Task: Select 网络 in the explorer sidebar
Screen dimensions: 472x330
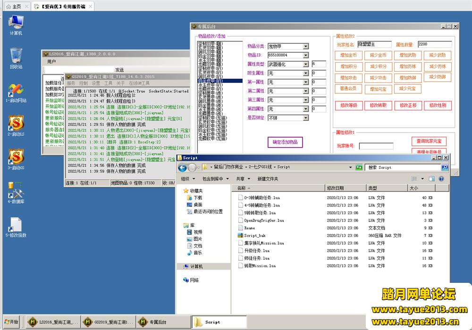Action: (x=191, y=280)
